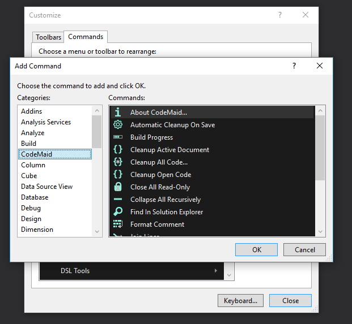This screenshot has width=352, height=324.
Task: Click the Add Command help question mark
Action: point(294,66)
